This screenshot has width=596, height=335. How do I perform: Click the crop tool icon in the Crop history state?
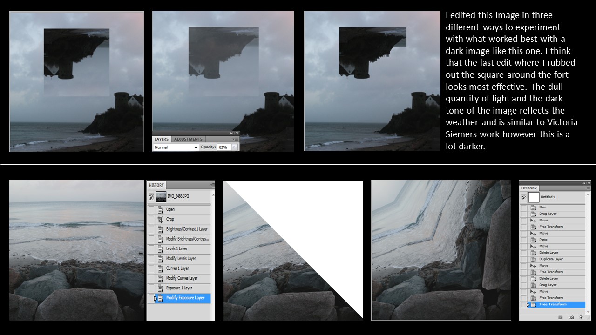click(x=160, y=219)
